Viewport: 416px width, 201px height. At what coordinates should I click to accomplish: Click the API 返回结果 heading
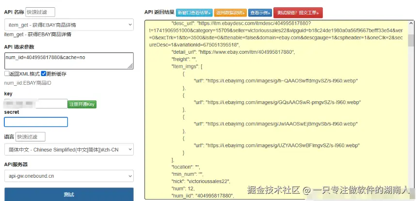(x=159, y=12)
